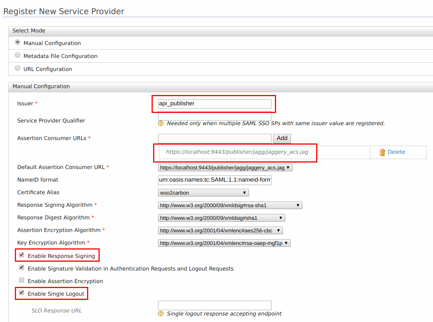Screen dimensions: 433x322
Task: Click the Add button for Assertion Consumer URLs
Action: click(282, 138)
